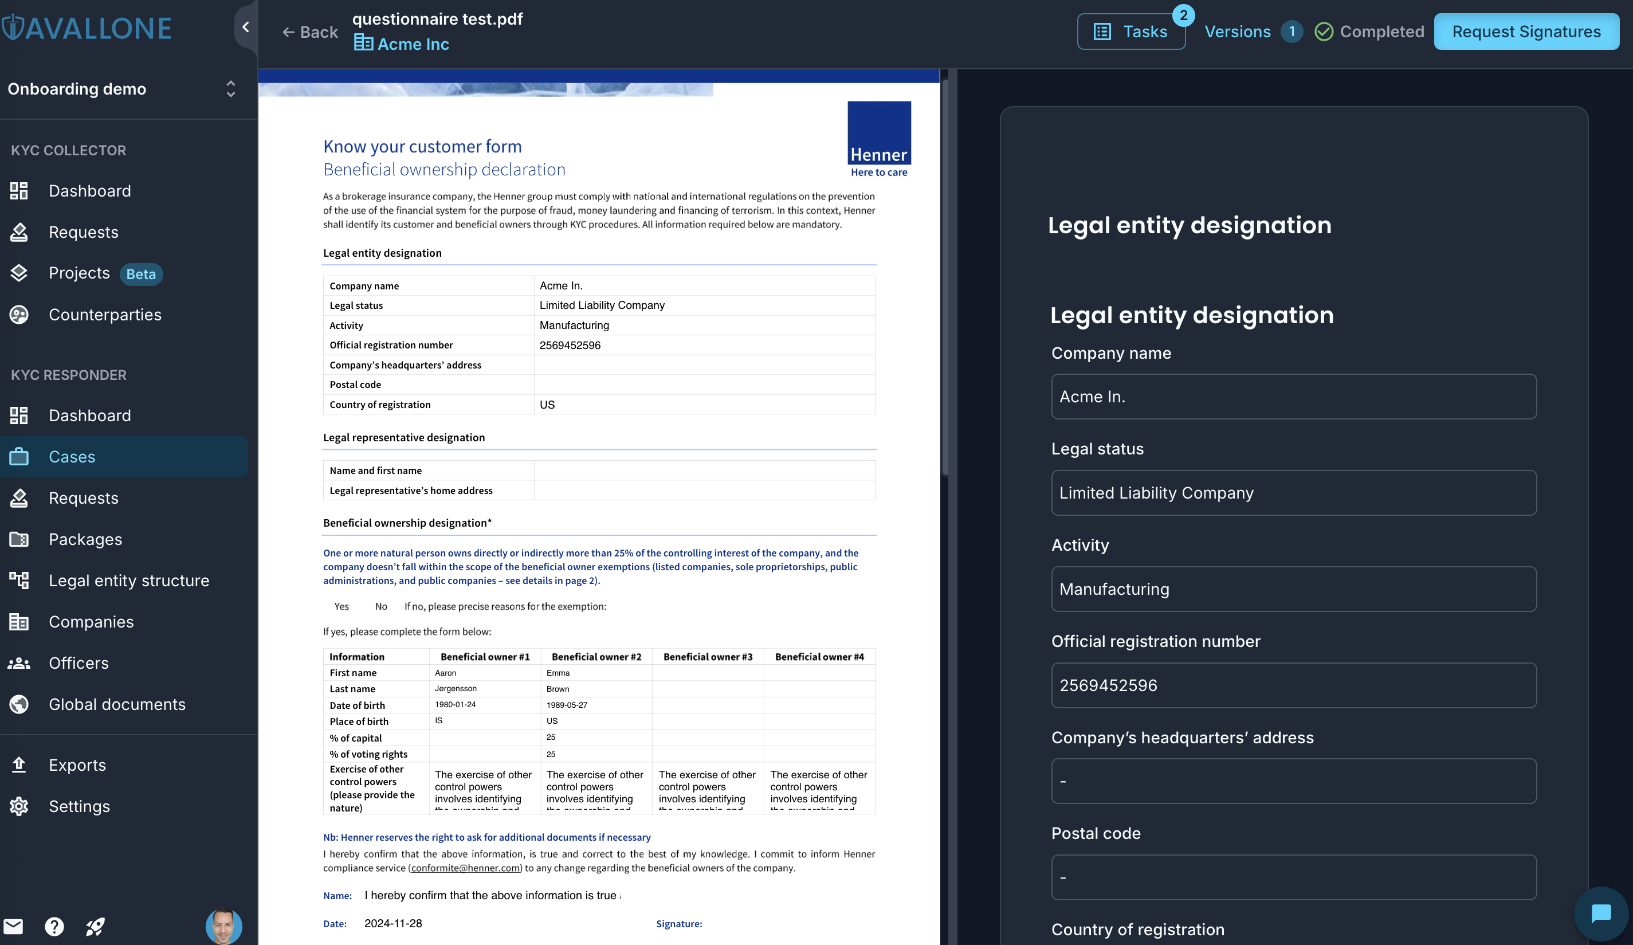Open Legal entity structure page

(129, 580)
